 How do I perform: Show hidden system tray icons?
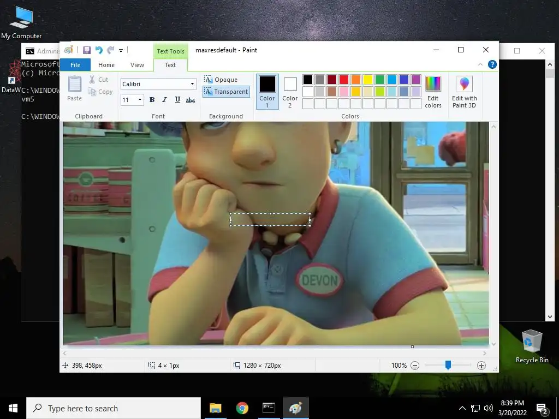coord(462,408)
